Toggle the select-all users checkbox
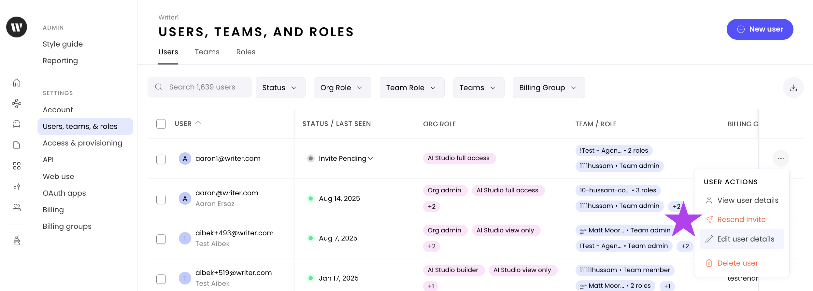Image resolution: width=813 pixels, height=291 pixels. (x=161, y=124)
